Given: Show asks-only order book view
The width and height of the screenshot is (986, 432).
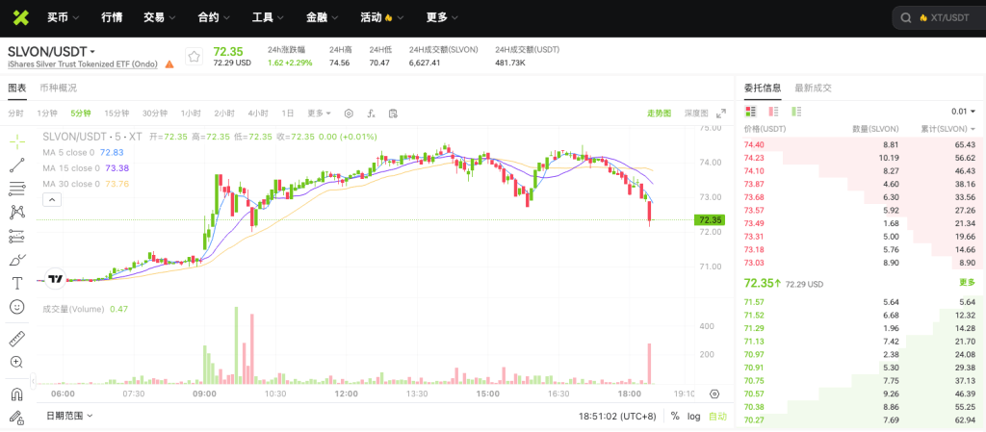Looking at the screenshot, I should [773, 112].
